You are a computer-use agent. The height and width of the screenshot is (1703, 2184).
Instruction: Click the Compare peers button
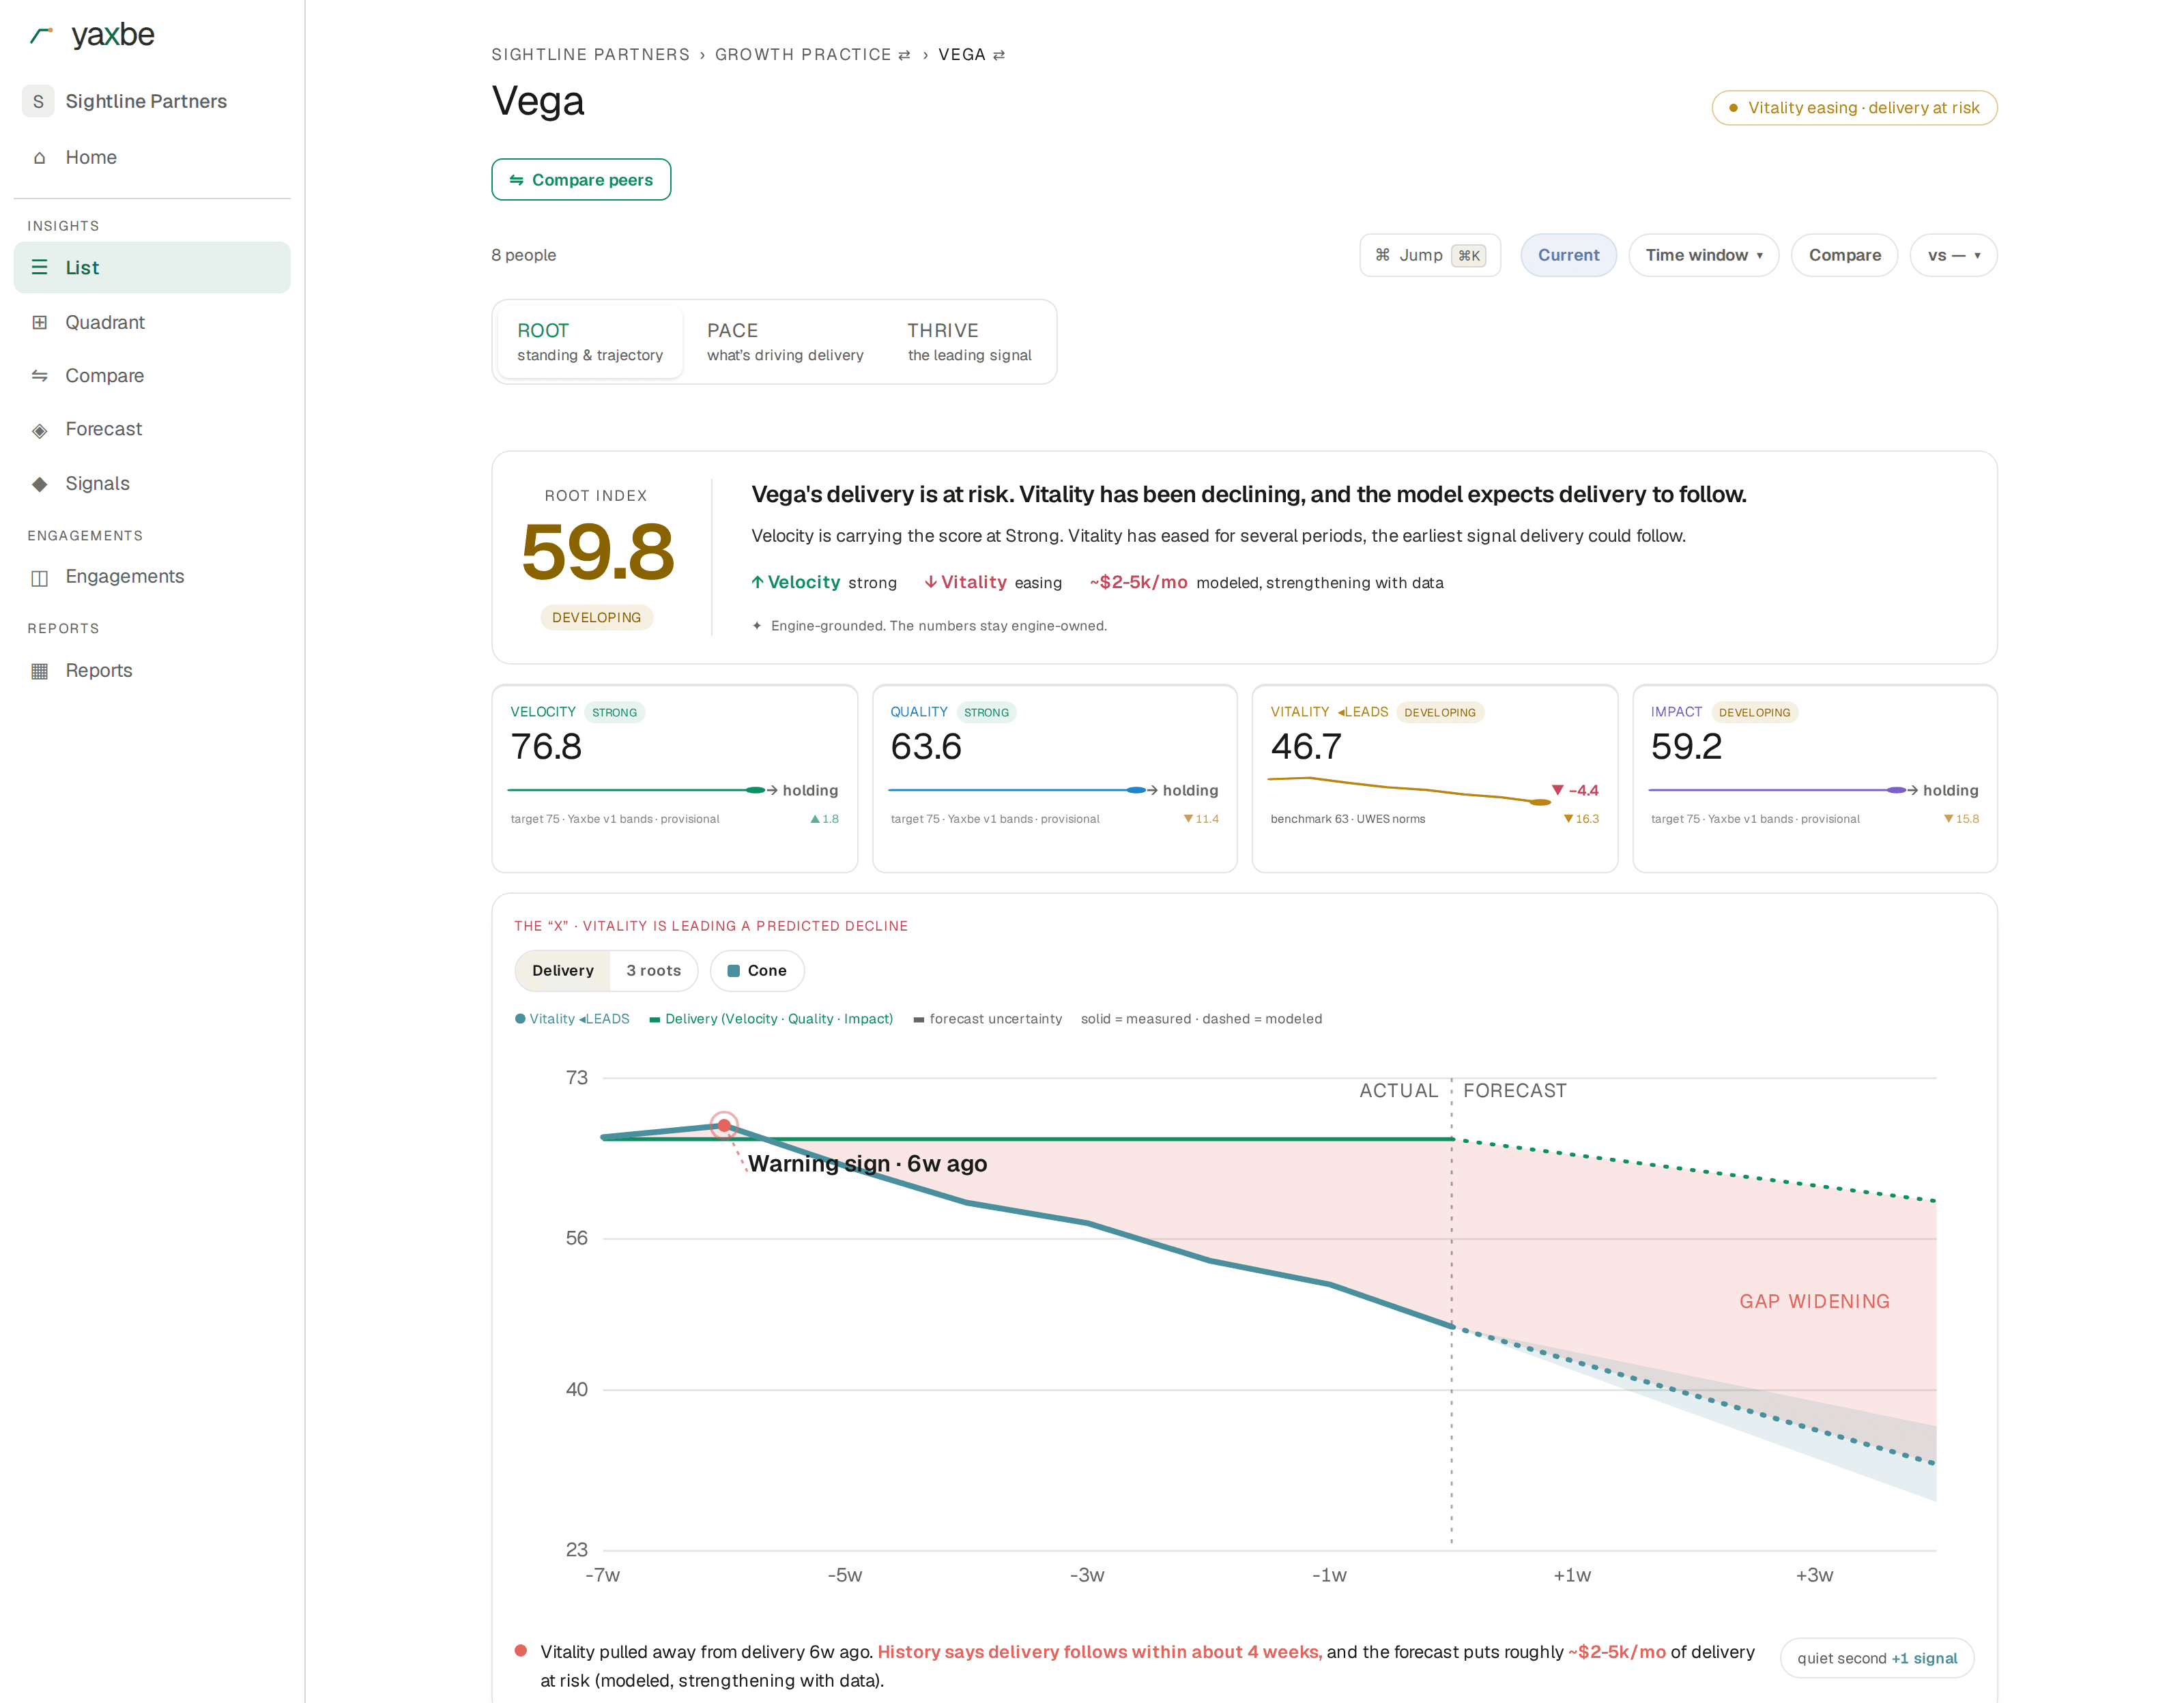[x=581, y=180]
